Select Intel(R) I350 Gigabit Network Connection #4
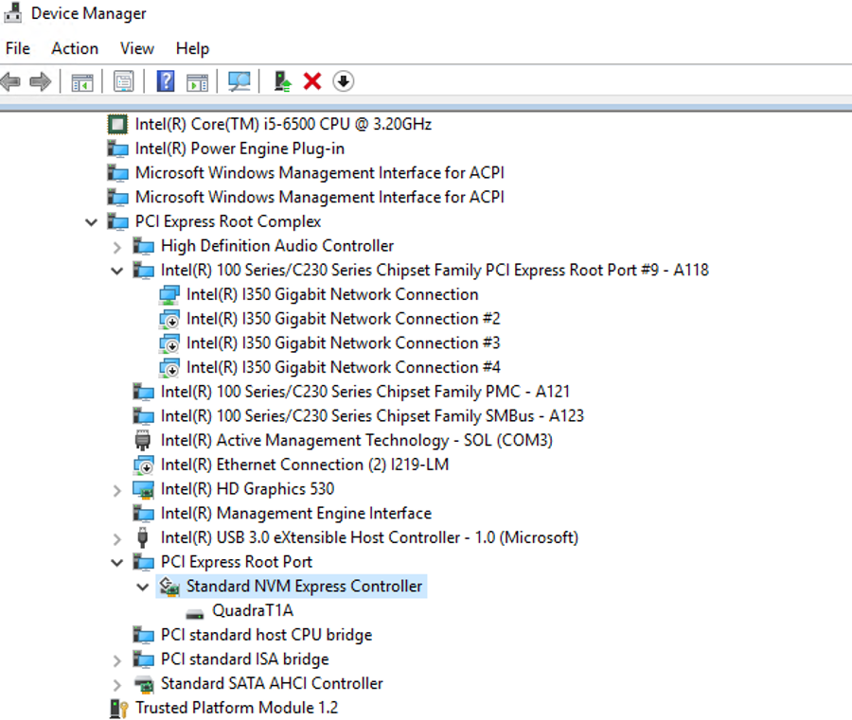 343,368
